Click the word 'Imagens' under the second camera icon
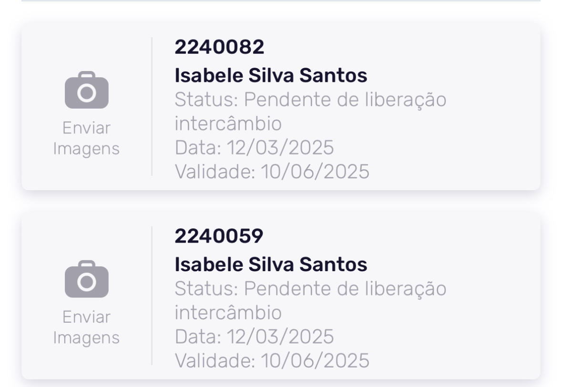This screenshot has width=562, height=387. click(x=86, y=338)
